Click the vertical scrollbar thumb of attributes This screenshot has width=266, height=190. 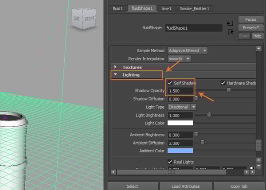(x=259, y=145)
